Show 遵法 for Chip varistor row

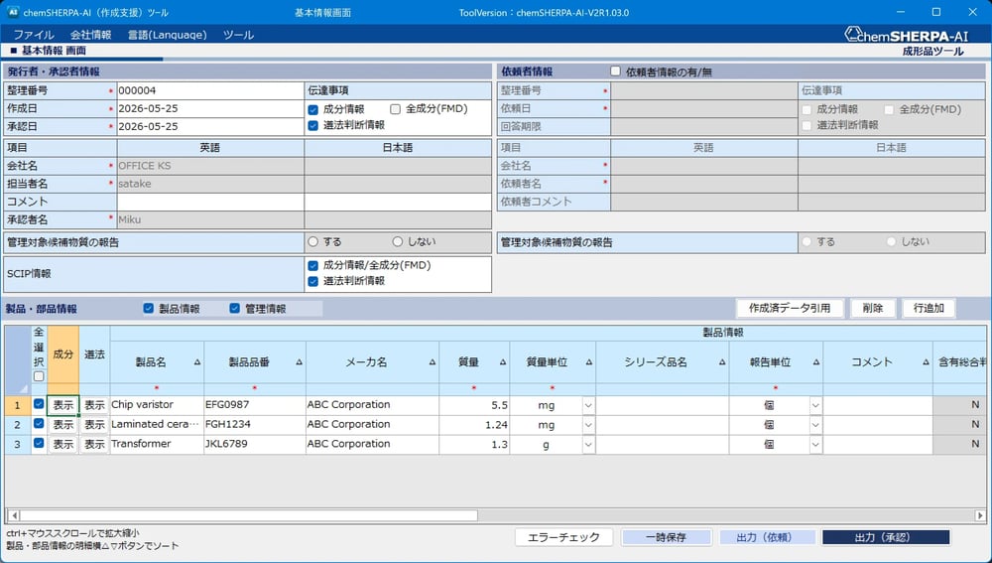point(95,405)
